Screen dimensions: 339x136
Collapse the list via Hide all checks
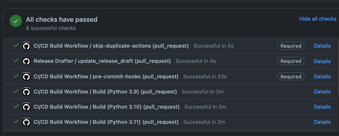tap(317, 19)
